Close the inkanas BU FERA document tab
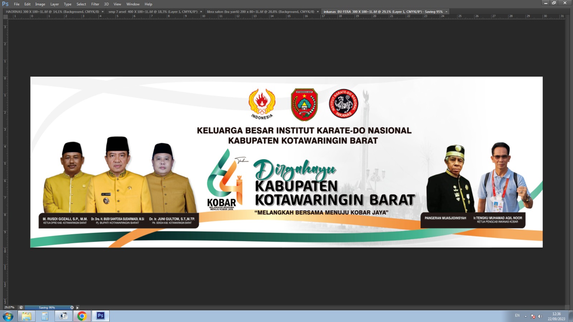This screenshot has height=322, width=573. 446,12
